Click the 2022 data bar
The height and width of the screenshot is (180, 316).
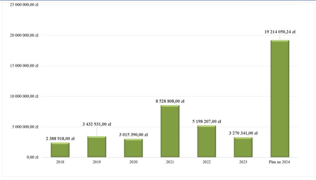pyautogui.click(x=207, y=141)
